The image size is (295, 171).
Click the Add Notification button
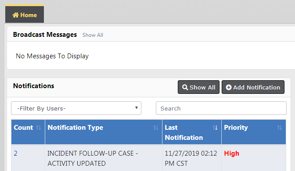[x=253, y=87]
